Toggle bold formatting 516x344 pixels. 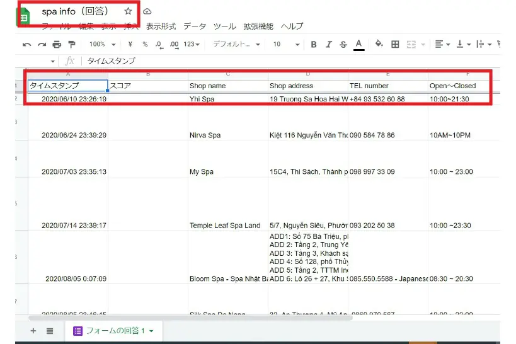click(314, 45)
